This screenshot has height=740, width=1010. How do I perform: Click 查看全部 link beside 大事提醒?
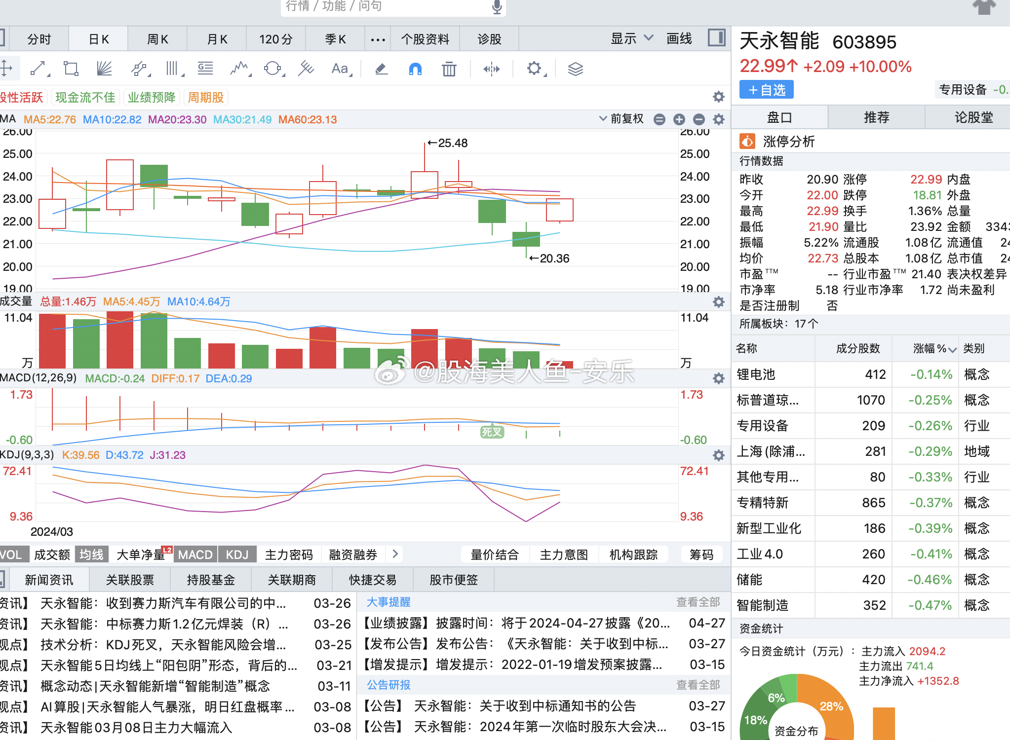click(698, 602)
